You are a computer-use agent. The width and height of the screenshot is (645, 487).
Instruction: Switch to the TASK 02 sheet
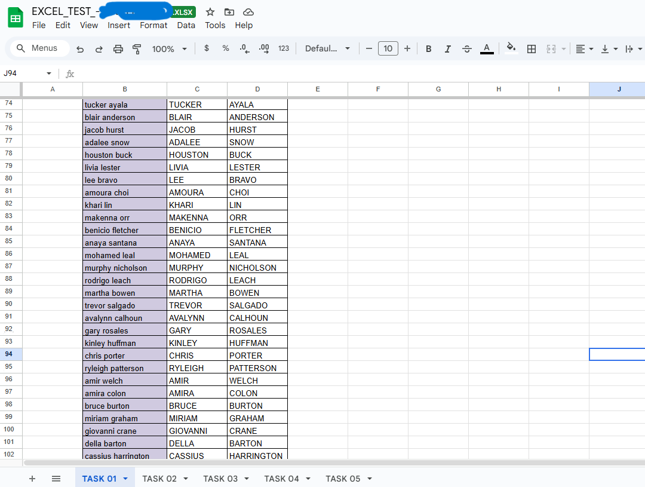click(x=159, y=479)
